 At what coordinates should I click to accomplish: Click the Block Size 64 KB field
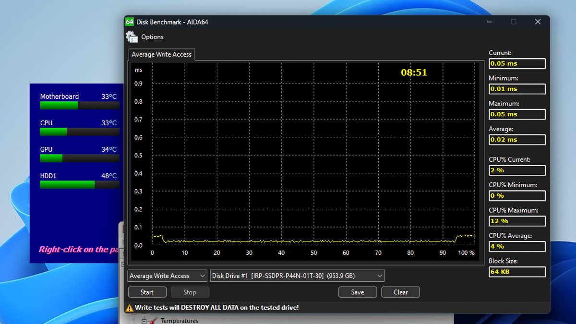(517, 272)
